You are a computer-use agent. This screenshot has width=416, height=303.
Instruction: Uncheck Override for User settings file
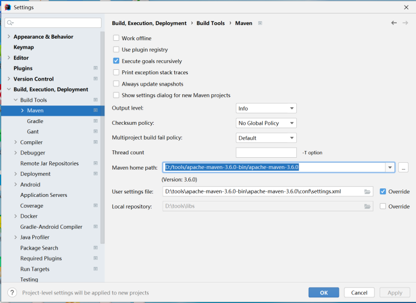point(383,191)
